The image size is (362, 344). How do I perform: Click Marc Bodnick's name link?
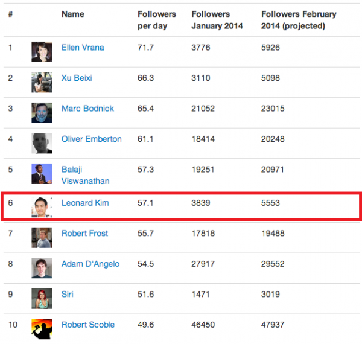tap(87, 109)
